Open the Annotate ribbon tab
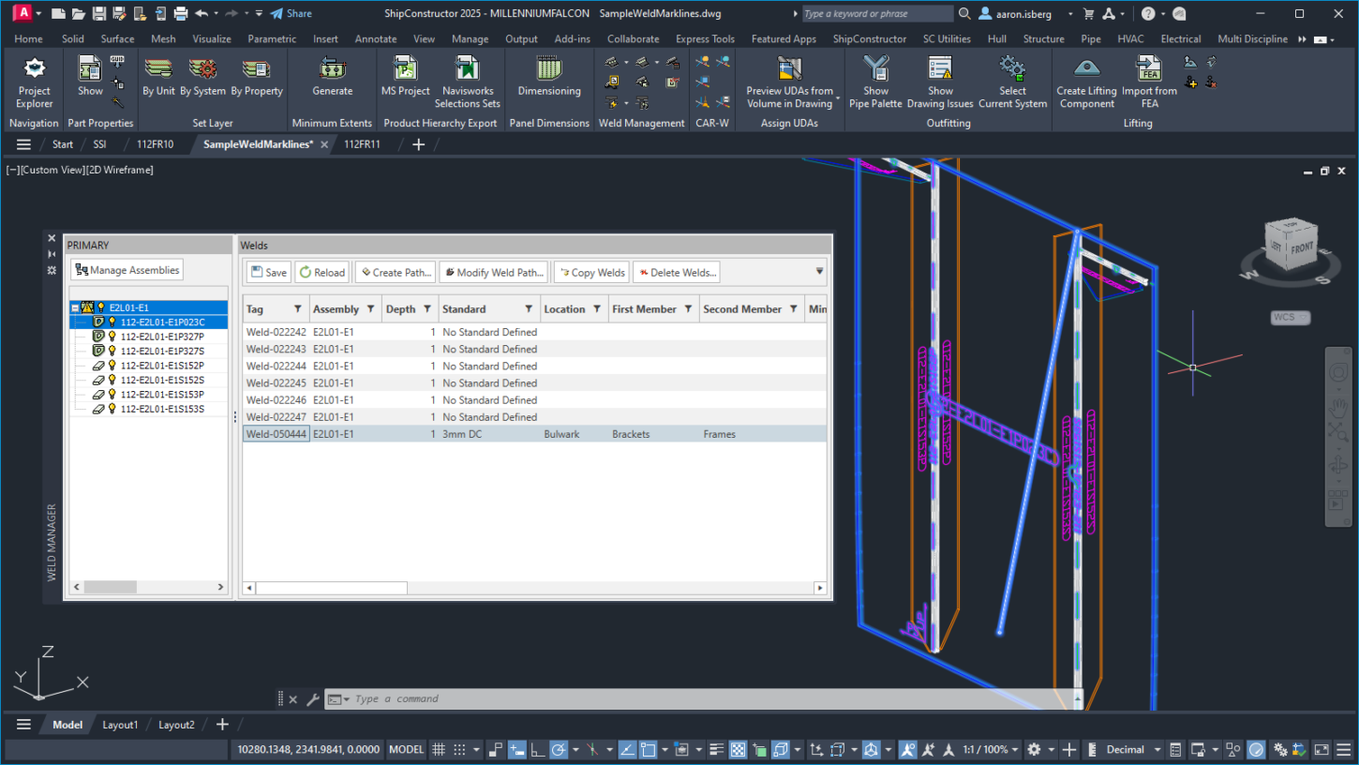 (375, 38)
